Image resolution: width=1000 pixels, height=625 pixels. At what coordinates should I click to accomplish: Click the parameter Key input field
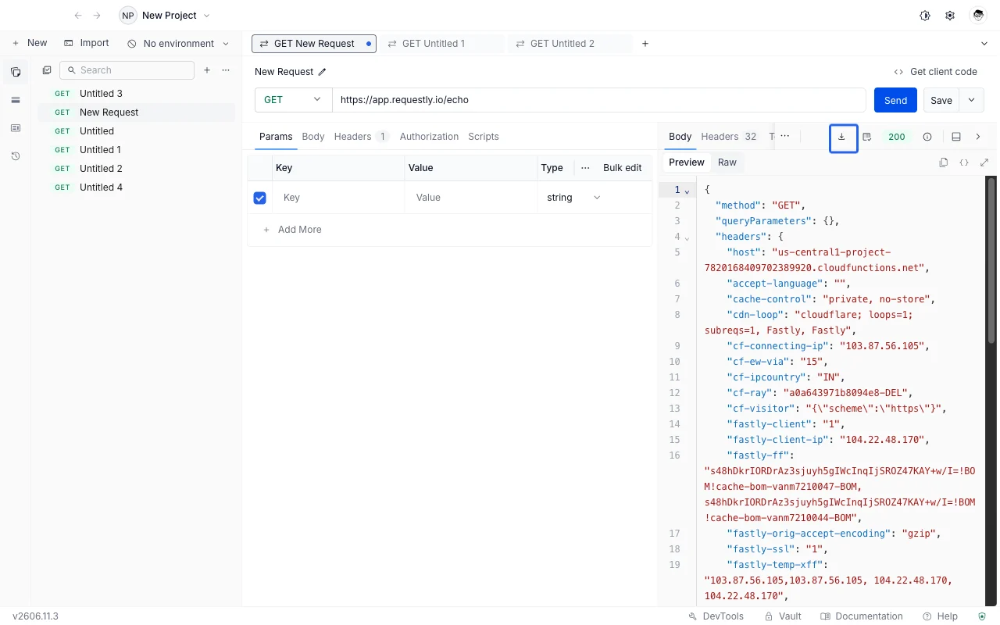[x=339, y=198]
